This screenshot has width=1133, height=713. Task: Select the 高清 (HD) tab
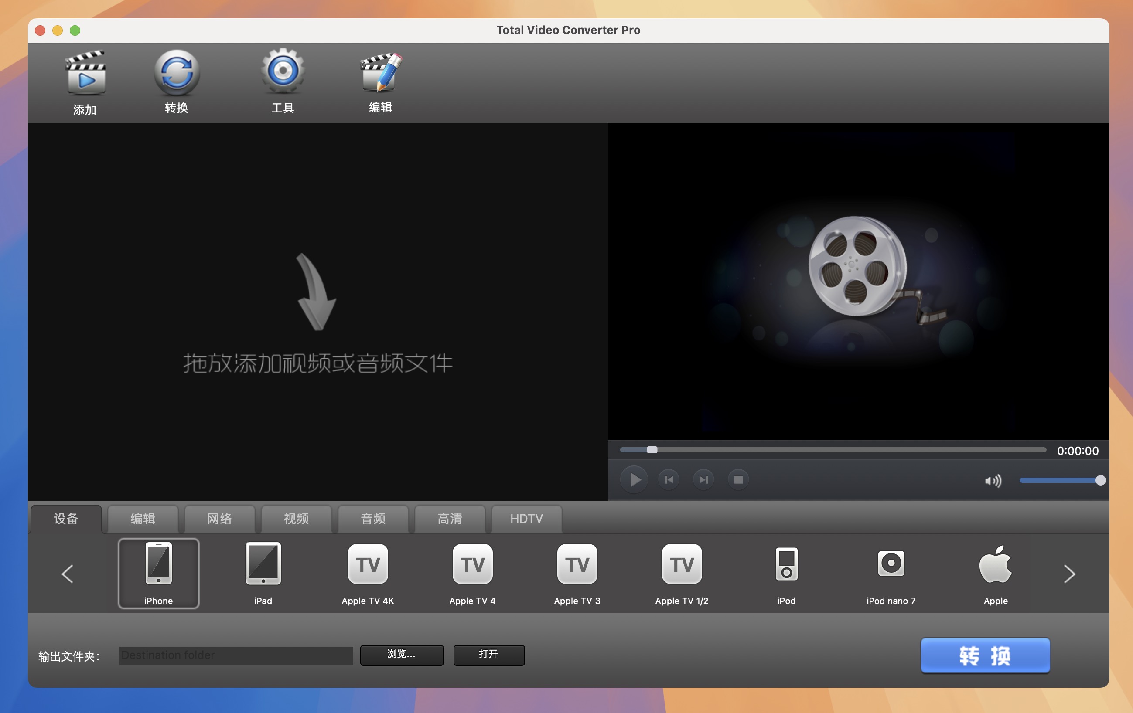pos(450,517)
